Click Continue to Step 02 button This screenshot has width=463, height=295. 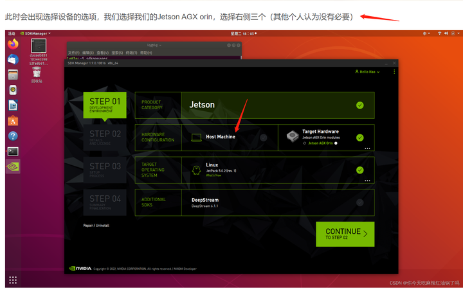[345, 234]
